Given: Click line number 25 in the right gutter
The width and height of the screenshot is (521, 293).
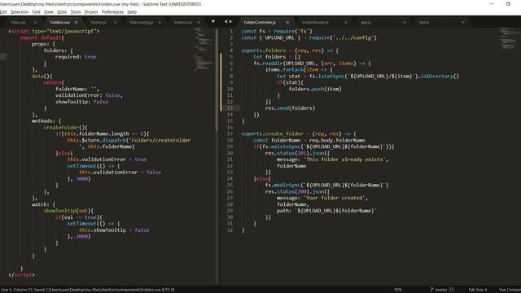Looking at the screenshot, I should click(230, 185).
